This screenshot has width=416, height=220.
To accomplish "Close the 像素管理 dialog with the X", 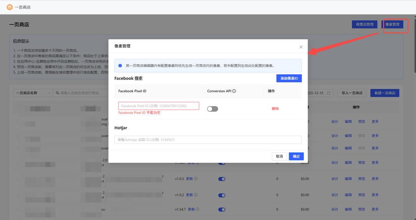I will pos(301,47).
